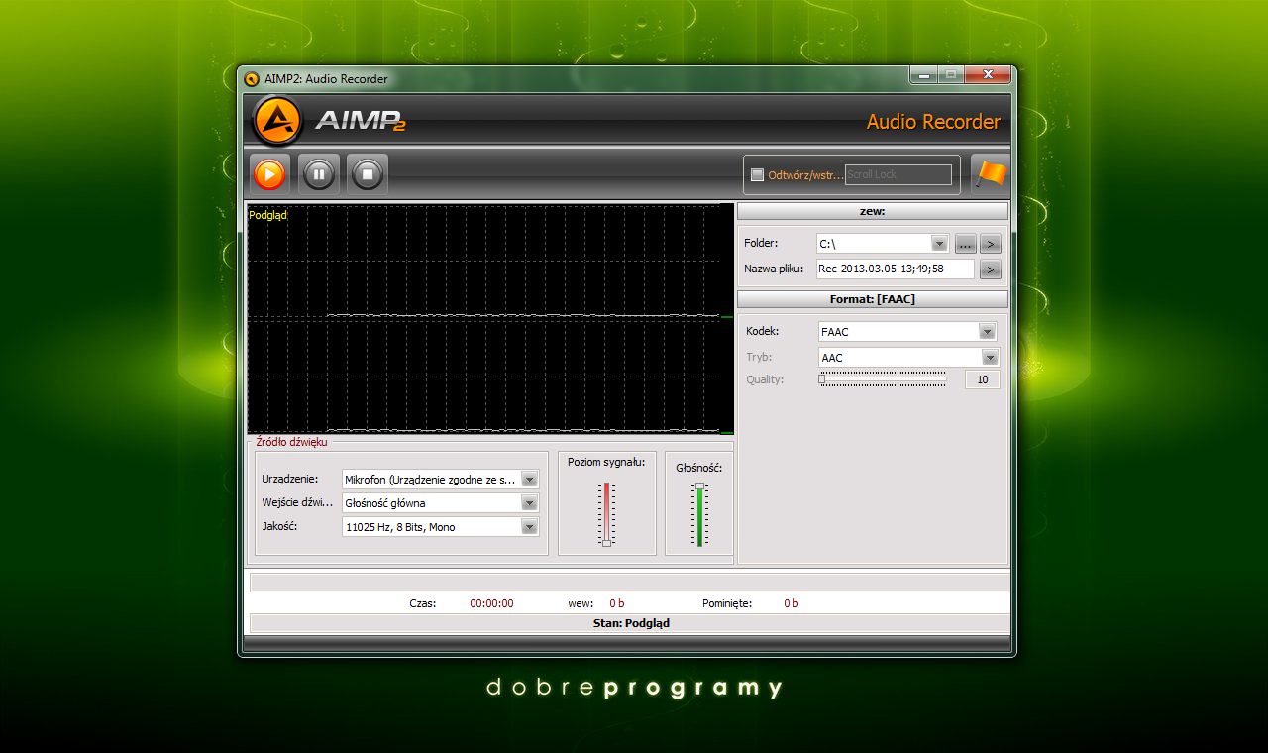Click the orange flag icon
Screen dimensions: 1268x753
tap(990, 174)
